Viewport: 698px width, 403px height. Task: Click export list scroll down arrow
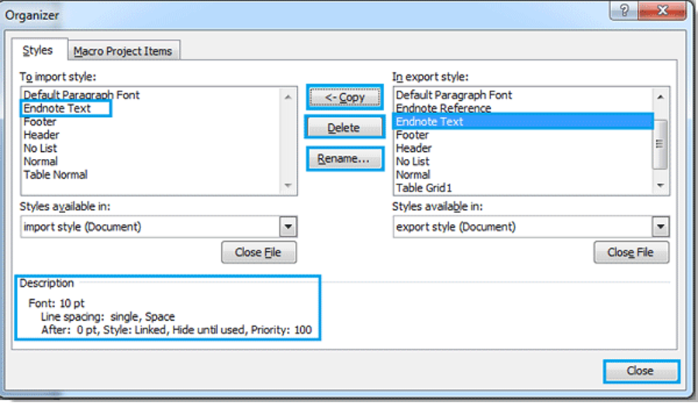point(661,185)
